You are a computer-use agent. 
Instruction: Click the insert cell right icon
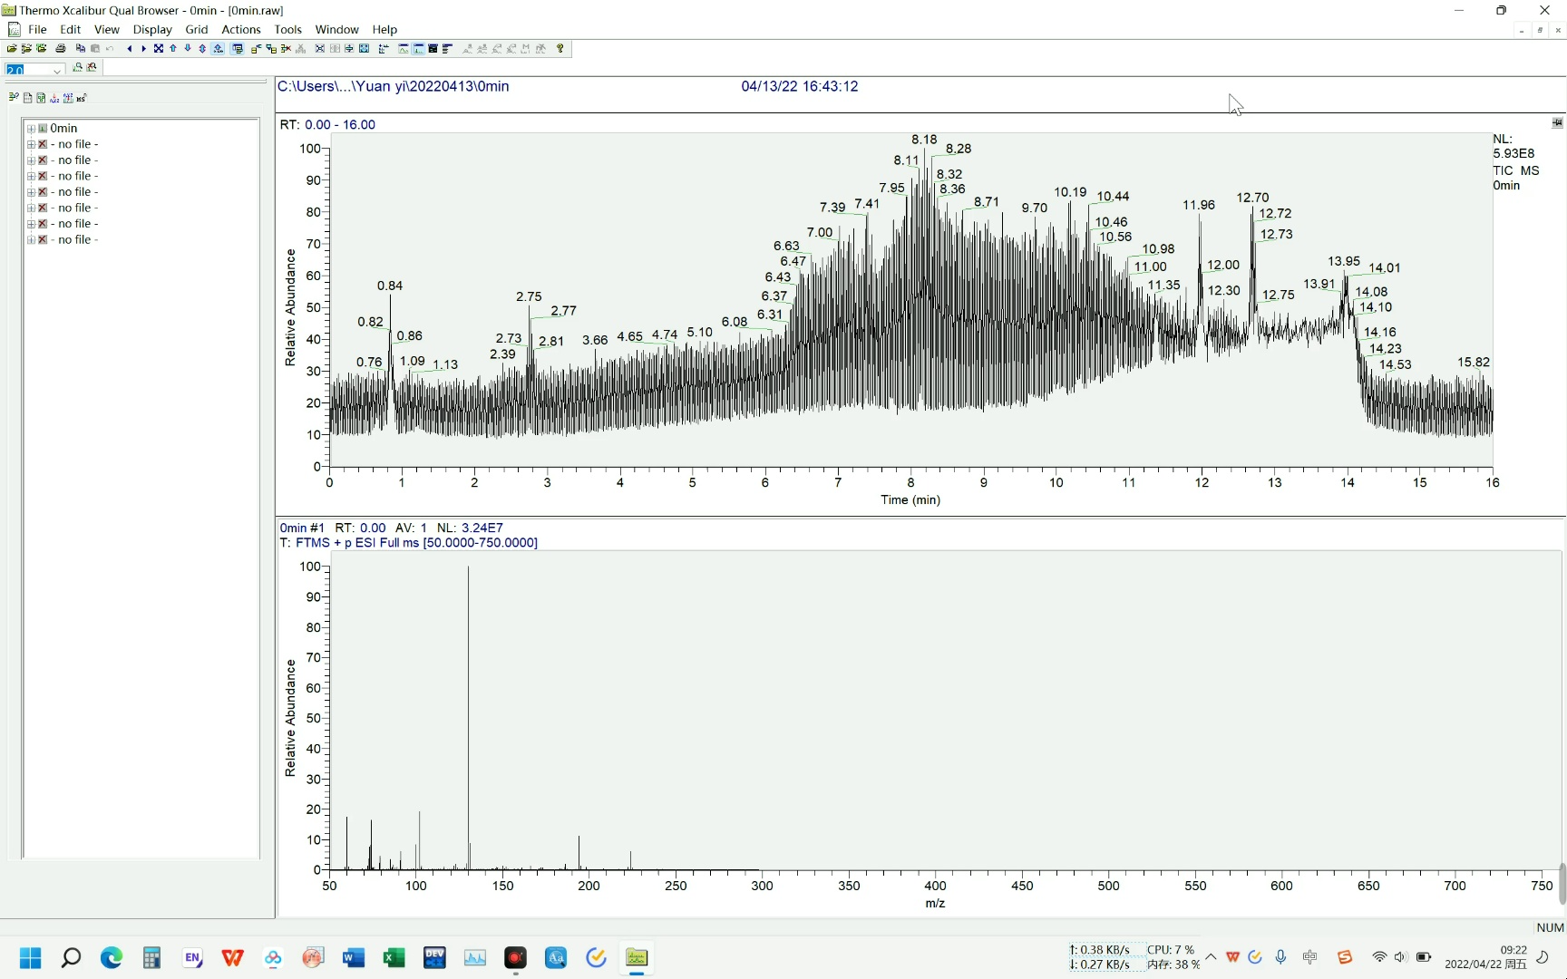[256, 48]
